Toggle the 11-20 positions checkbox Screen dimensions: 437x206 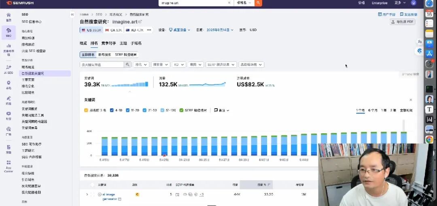pos(127,110)
